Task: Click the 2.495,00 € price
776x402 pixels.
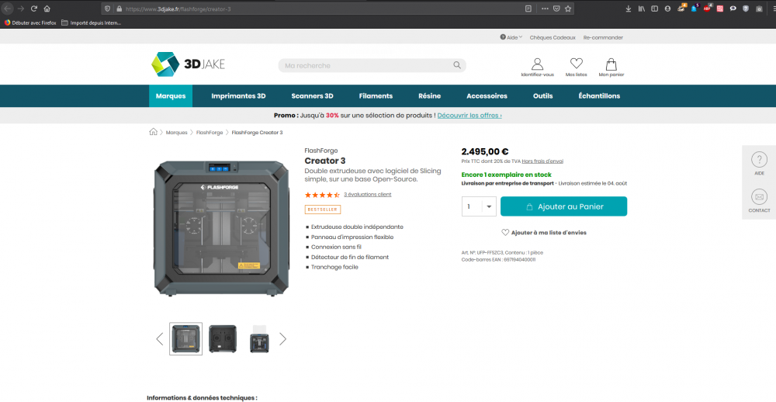Action: (485, 151)
